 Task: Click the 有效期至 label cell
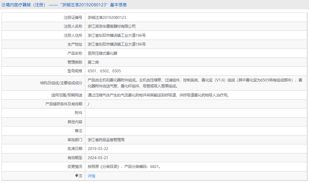43,158
